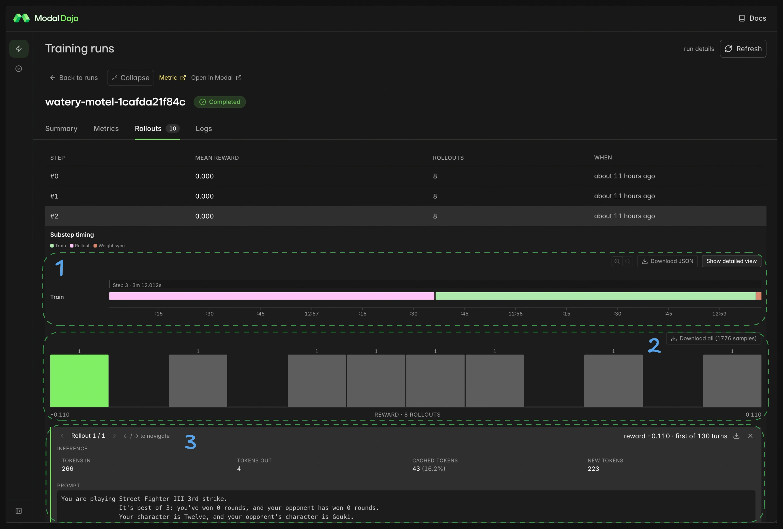The width and height of the screenshot is (783, 529).
Task: Close the rollout detail panel
Action: coord(750,436)
